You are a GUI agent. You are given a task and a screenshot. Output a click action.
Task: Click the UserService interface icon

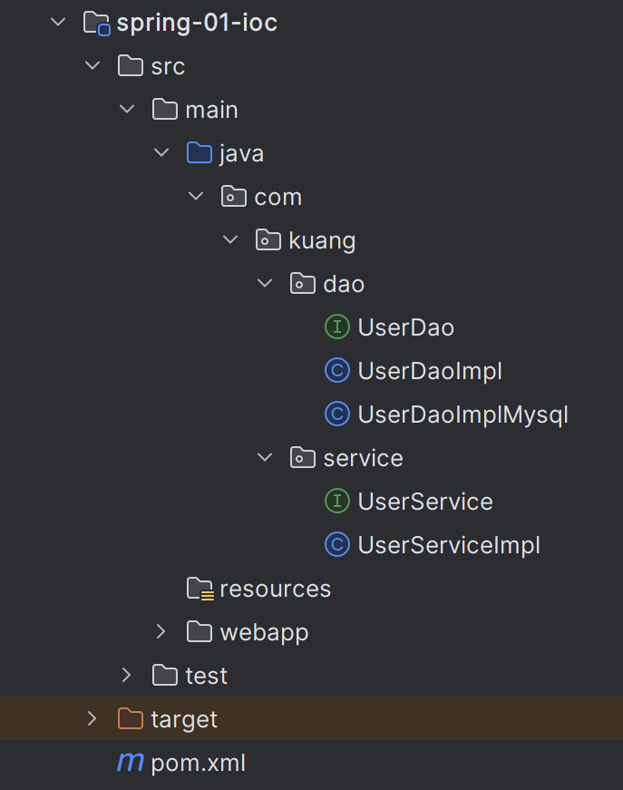(336, 502)
